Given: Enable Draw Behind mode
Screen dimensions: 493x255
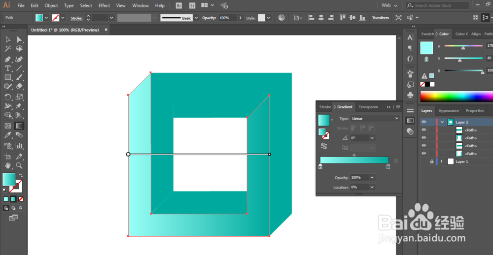Looking at the screenshot, I should (x=13, y=208).
